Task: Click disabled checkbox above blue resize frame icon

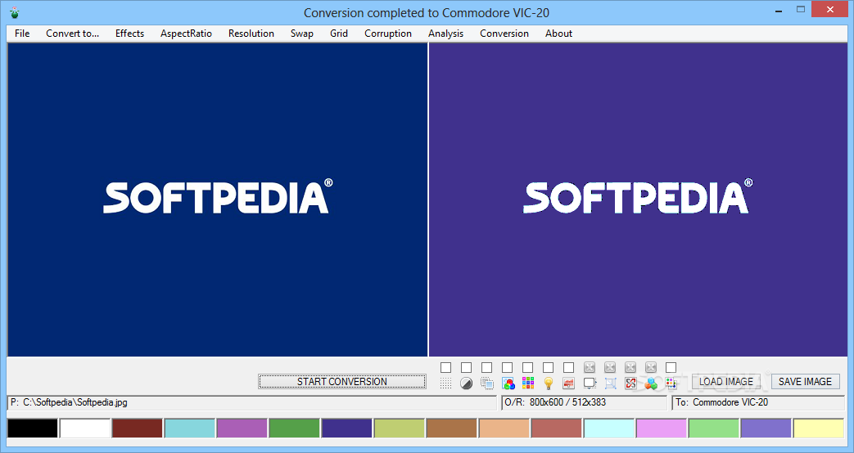Action: pyautogui.click(x=610, y=368)
